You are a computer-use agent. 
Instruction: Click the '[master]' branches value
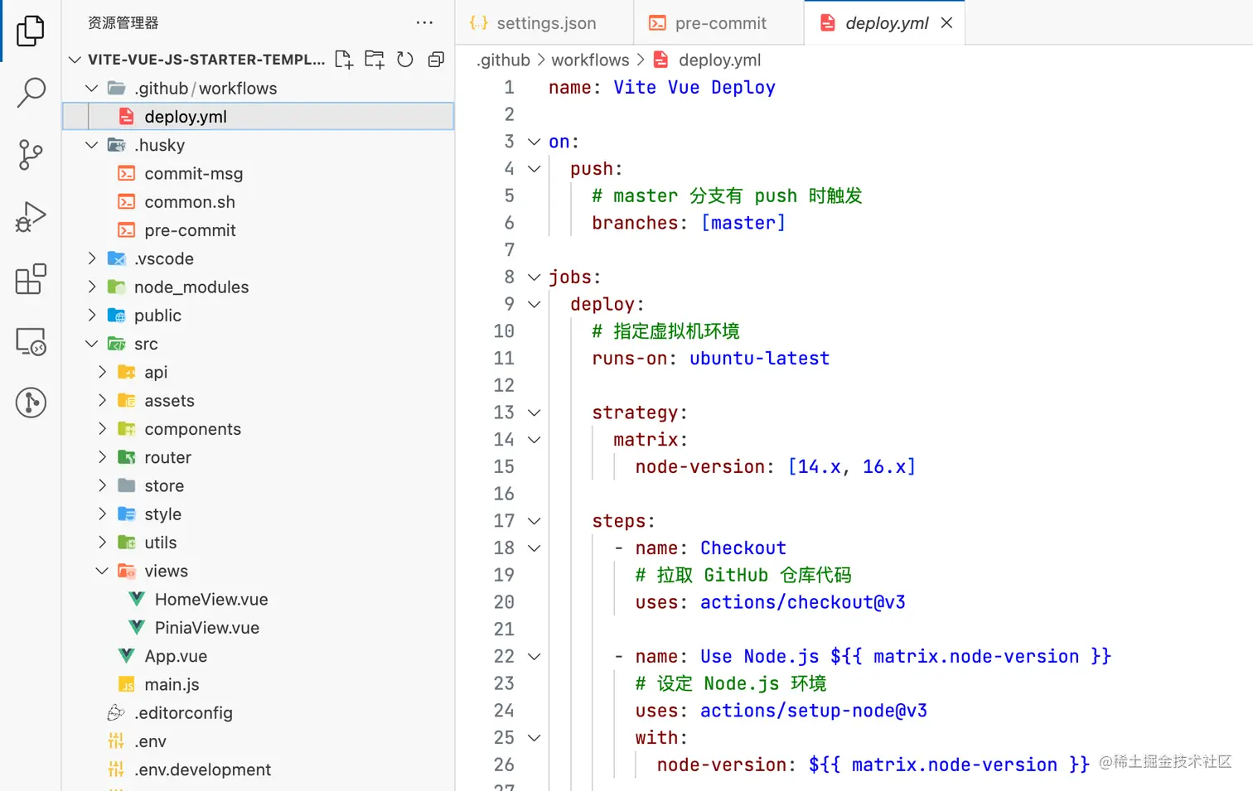pos(743,223)
